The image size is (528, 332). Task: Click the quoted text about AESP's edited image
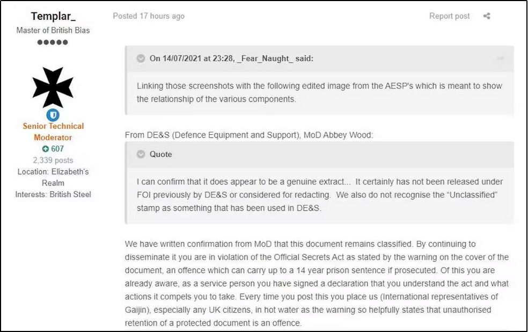pyautogui.click(x=319, y=92)
